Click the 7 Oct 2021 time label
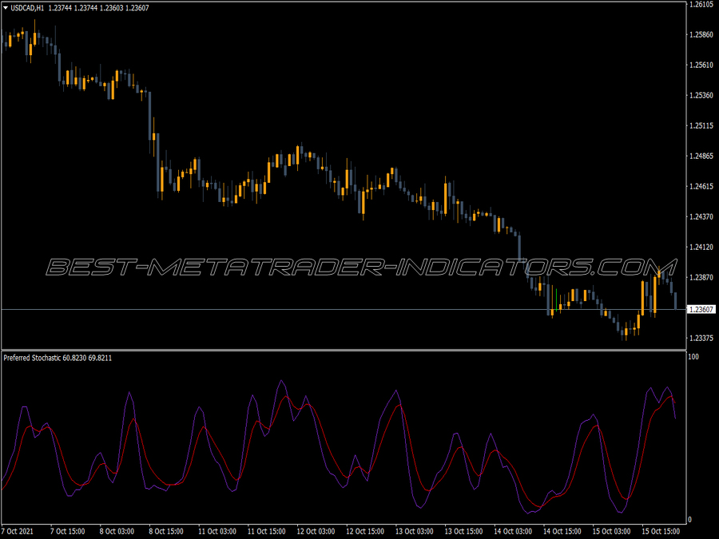The height and width of the screenshot is (539, 719). pyautogui.click(x=18, y=531)
